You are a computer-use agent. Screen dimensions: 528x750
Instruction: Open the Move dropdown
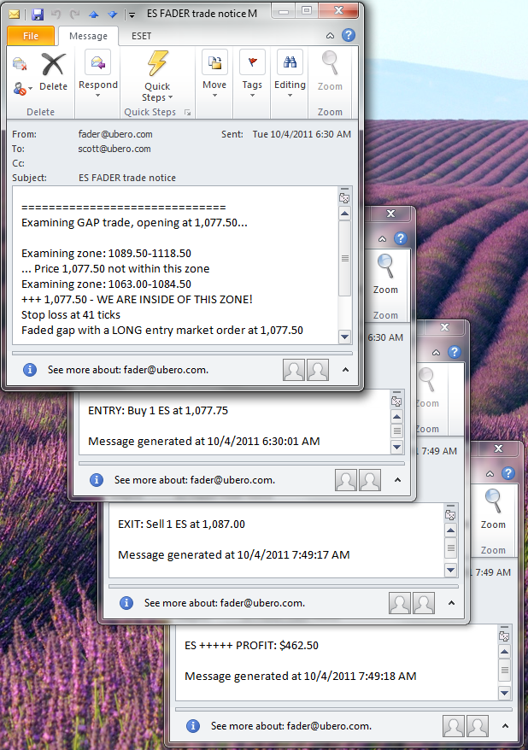(214, 74)
